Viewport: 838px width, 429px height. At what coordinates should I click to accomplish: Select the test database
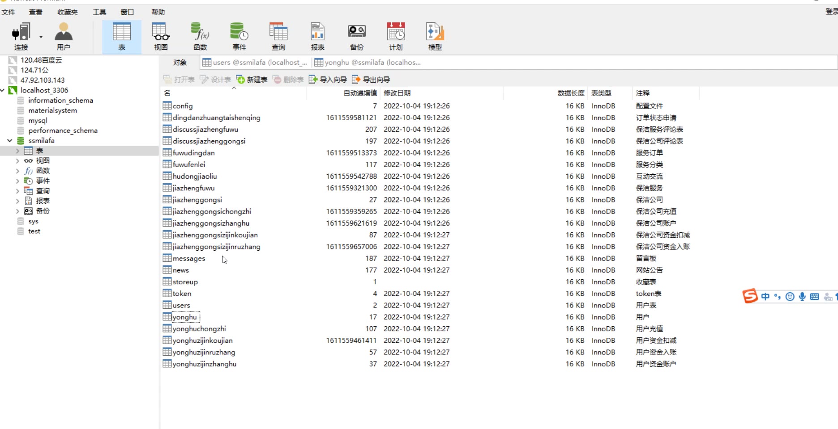coord(34,231)
